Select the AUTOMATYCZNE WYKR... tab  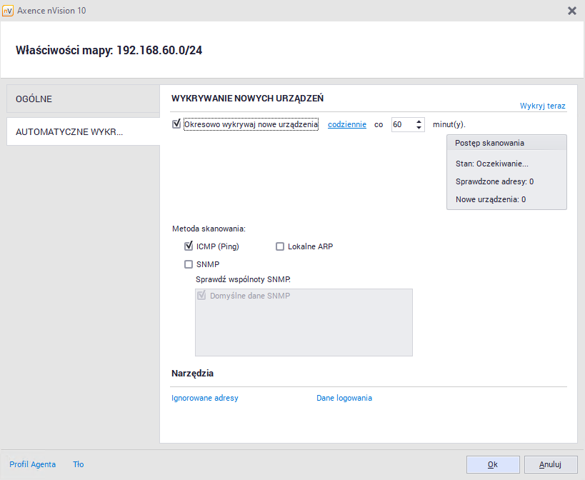(x=83, y=132)
